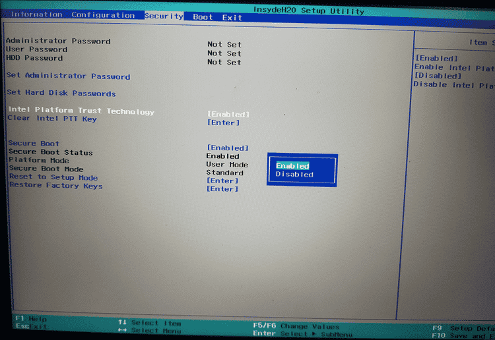Click the Esc Exit hint
Image resolution: width=495 pixels, height=340 pixels.
tap(31, 326)
